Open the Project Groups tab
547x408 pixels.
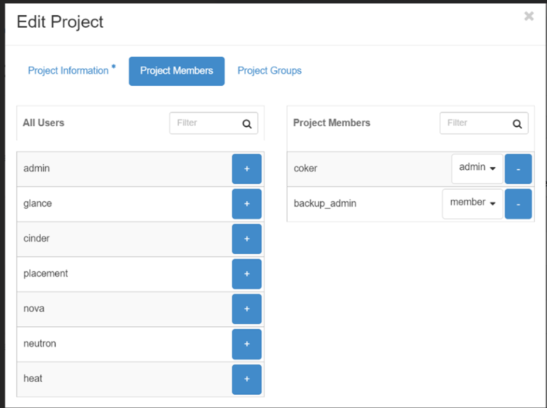(269, 70)
